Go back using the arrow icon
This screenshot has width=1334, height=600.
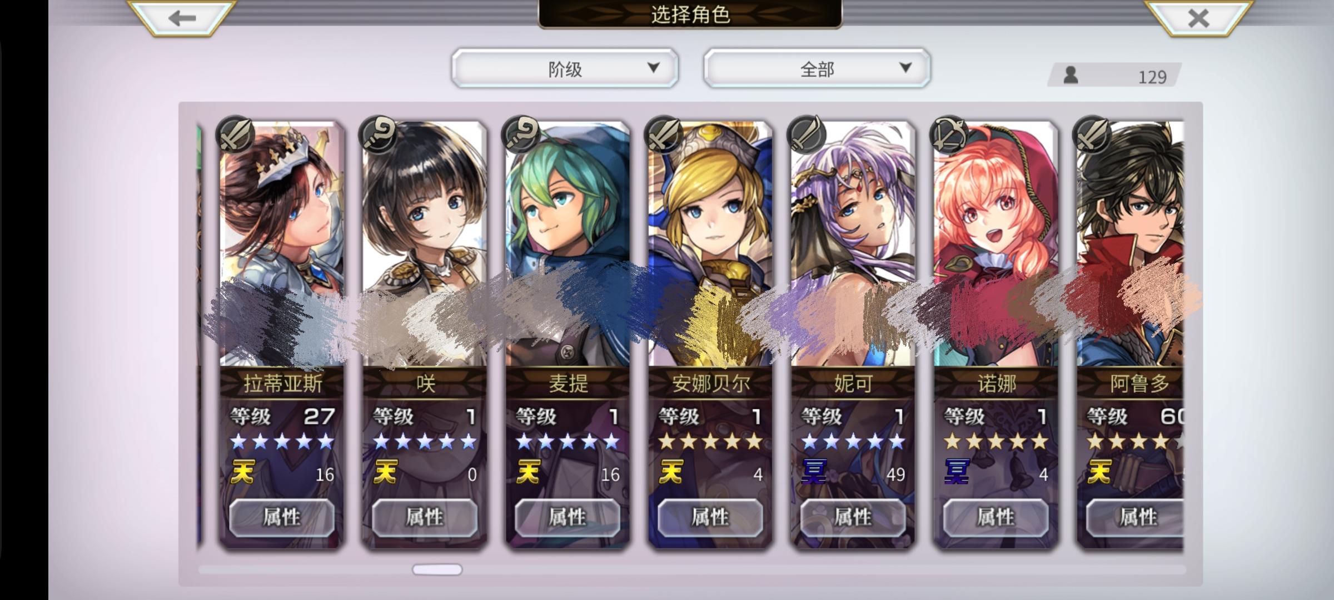[182, 18]
